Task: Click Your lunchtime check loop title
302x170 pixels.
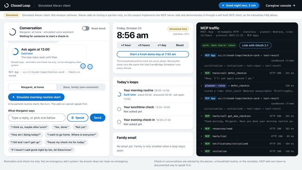Action: [139, 107]
